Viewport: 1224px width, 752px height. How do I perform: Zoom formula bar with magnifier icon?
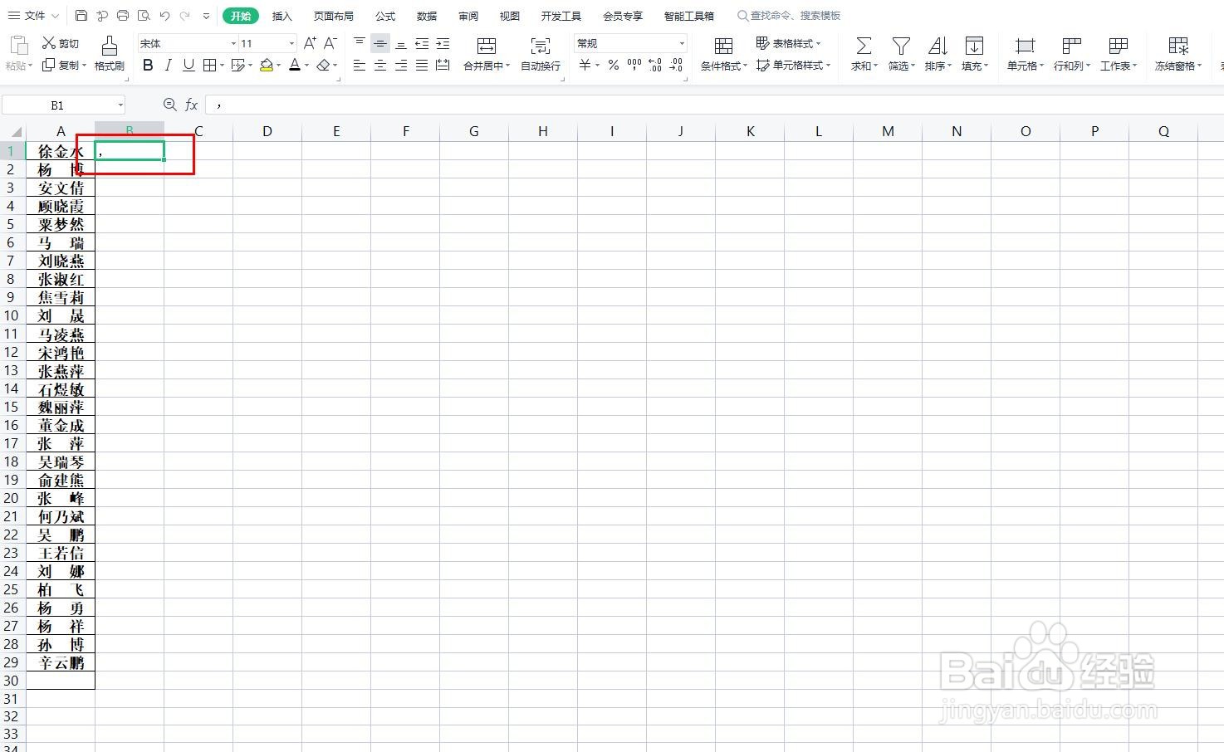169,104
